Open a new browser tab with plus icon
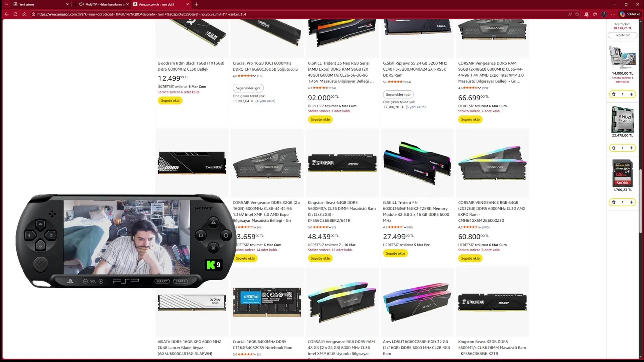644x362 pixels. [196, 4]
